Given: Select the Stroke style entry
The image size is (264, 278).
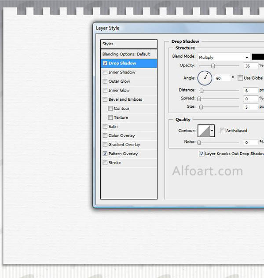Looking at the screenshot, I should [x=129, y=163].
